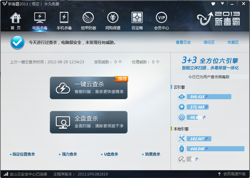
Task: Click the 192,807 local engine progress bar
Action: [x=199, y=139]
